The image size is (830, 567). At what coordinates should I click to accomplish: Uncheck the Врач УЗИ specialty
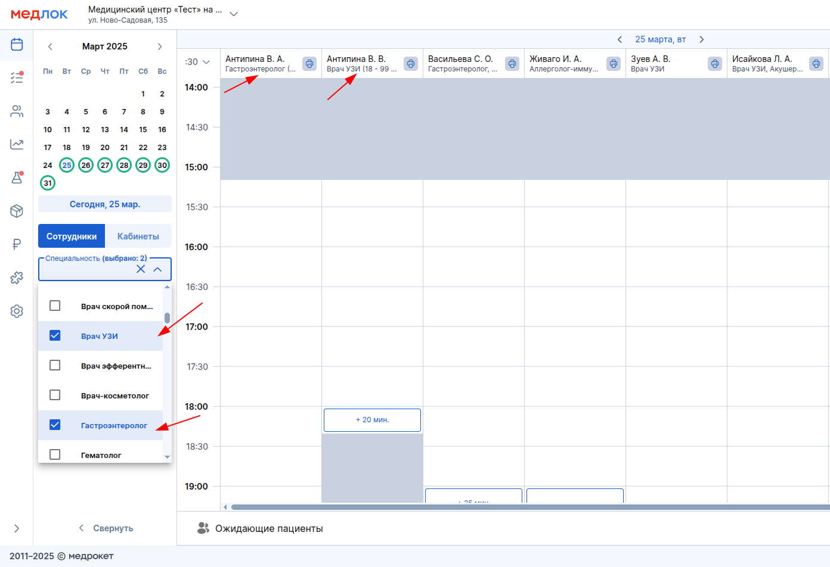point(55,335)
